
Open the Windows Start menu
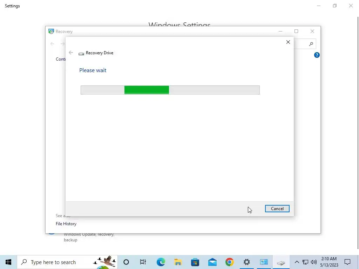pyautogui.click(x=8, y=262)
